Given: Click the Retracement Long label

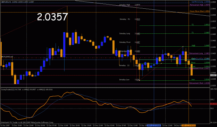Looking at the screenshot, I should (196, 53).
